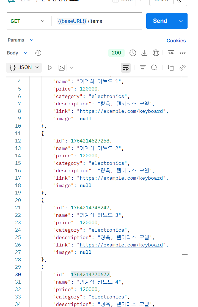Click the price value on line 5
198x307 pixels.
(89, 89)
